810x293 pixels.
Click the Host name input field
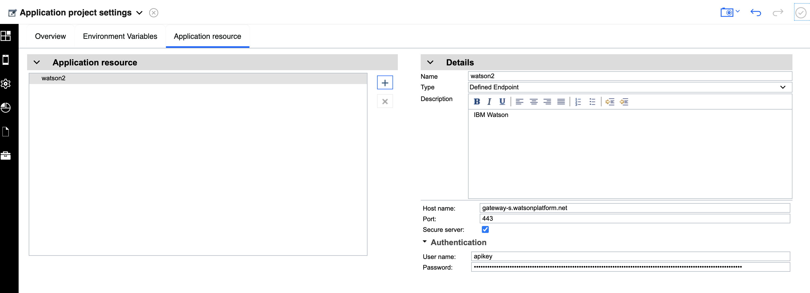click(x=634, y=208)
